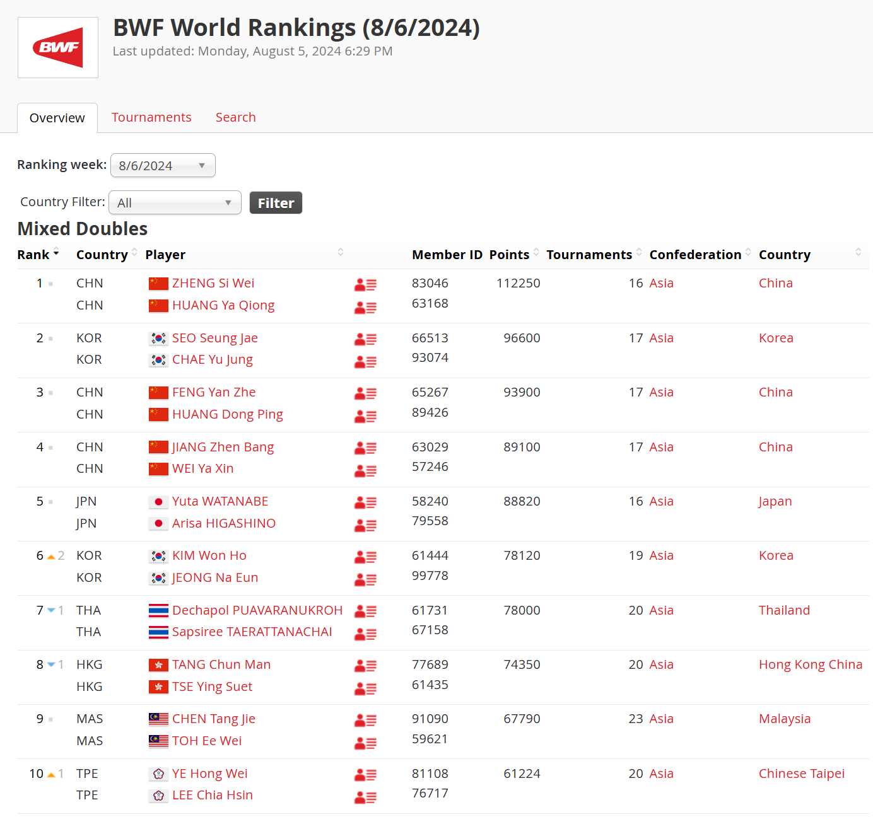
Task: Open CHAE Yu Jung's profile card icon
Action: (x=365, y=362)
